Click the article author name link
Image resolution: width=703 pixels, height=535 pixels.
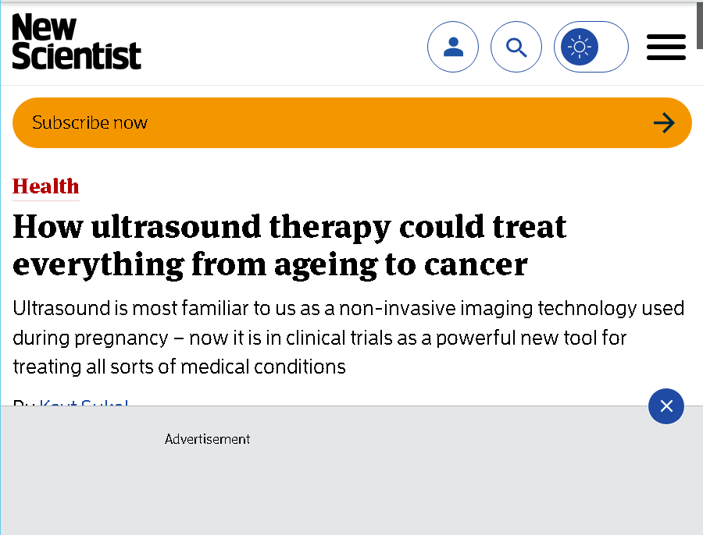(84, 402)
